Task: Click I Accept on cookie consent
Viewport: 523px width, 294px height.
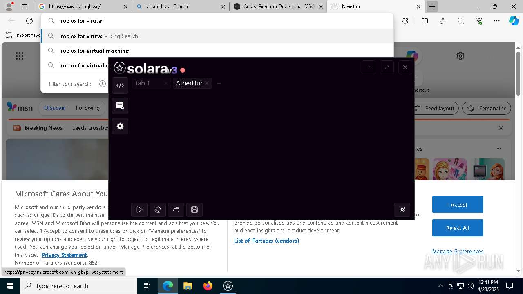Action: [458, 205]
